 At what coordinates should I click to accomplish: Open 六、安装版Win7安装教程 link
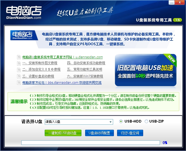(x=85, y=76)
